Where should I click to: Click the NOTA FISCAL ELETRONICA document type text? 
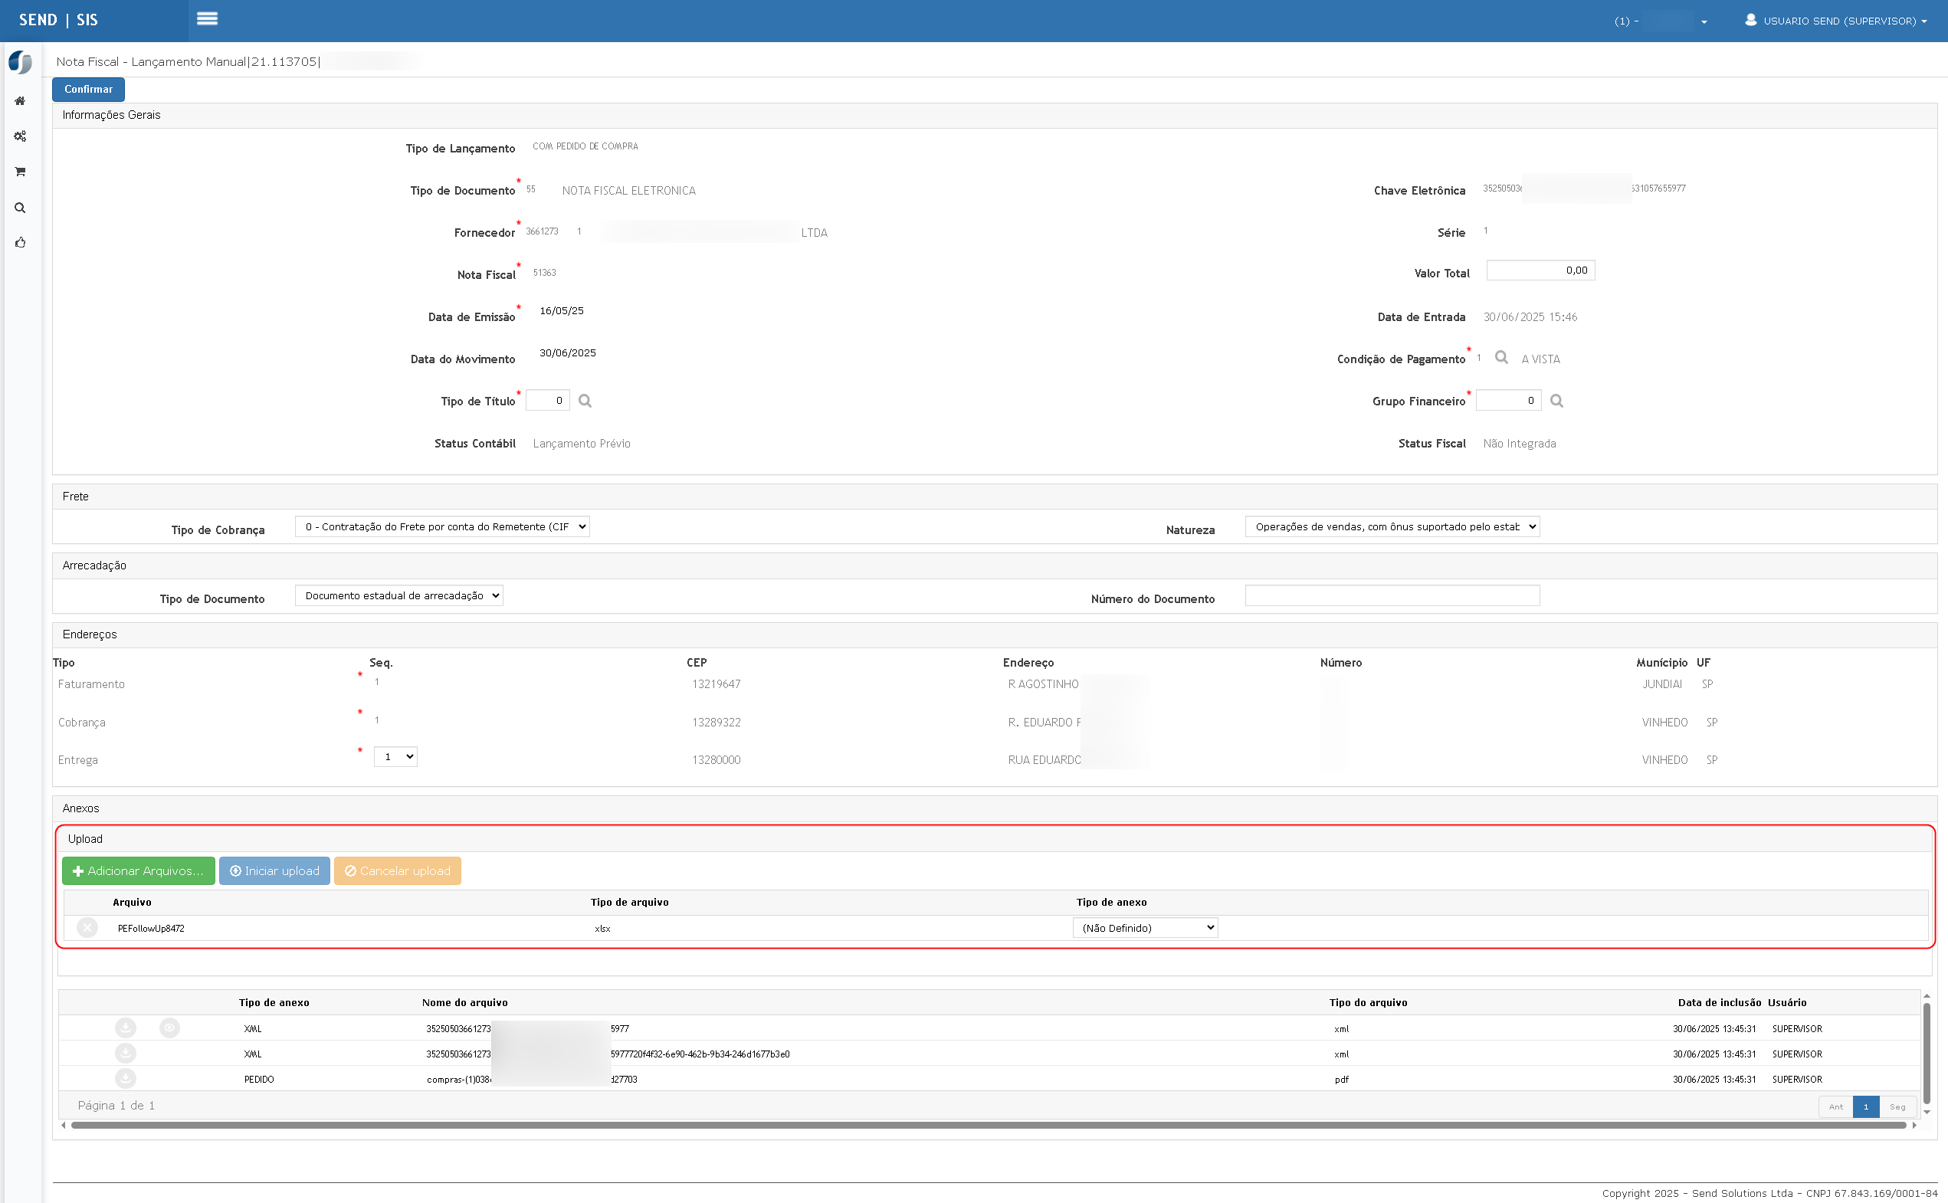pos(628,191)
